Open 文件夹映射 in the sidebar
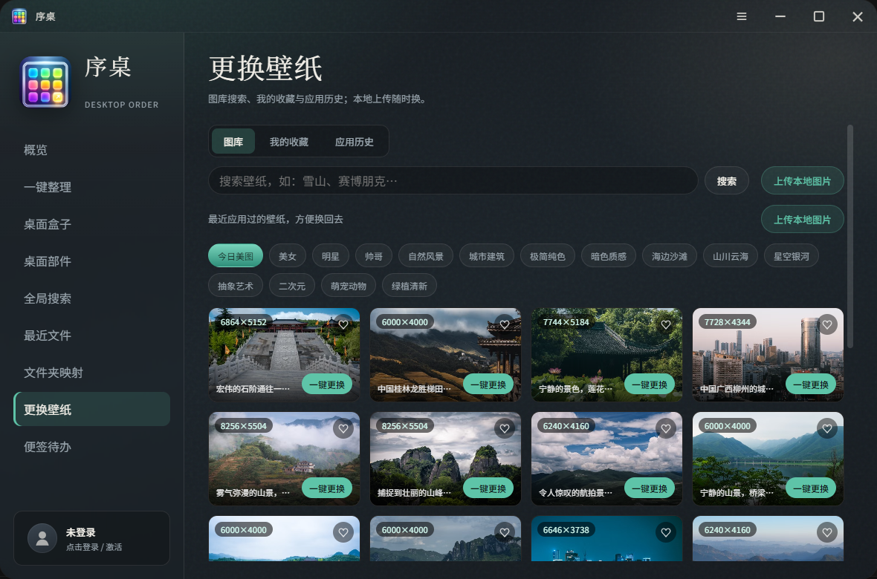 click(91, 372)
